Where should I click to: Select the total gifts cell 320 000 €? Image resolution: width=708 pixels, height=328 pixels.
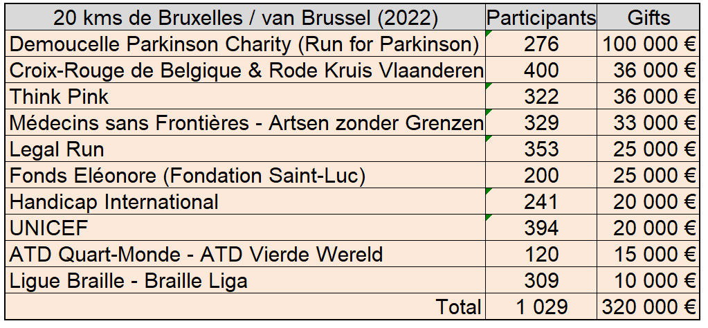point(648,307)
